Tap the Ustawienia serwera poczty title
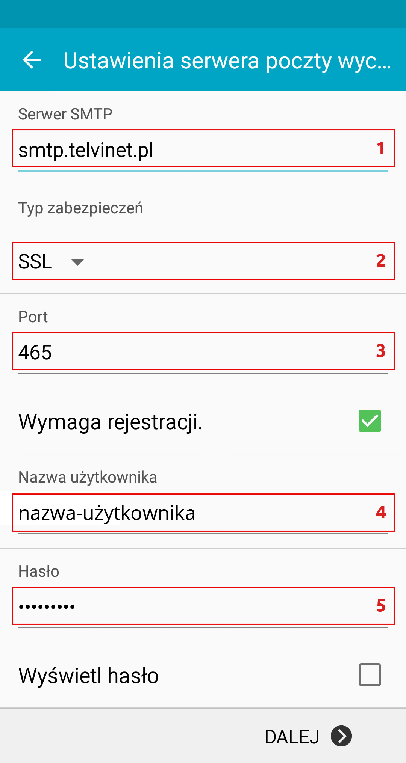The image size is (406, 763). [x=227, y=60]
